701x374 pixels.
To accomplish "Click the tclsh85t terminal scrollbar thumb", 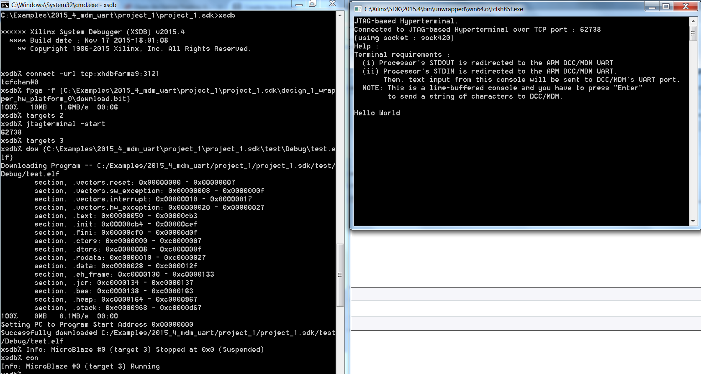I will tap(693, 33).
